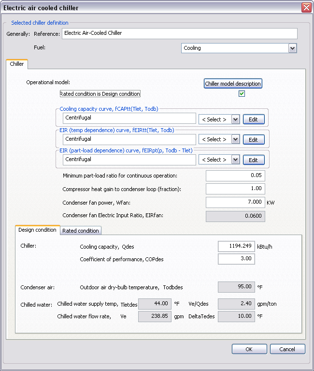Open the Fuel dropdown showing Cooling

(292, 48)
